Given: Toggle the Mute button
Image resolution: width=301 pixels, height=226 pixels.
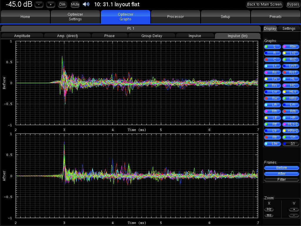Looking at the screenshot, I should pyautogui.click(x=75, y=4).
